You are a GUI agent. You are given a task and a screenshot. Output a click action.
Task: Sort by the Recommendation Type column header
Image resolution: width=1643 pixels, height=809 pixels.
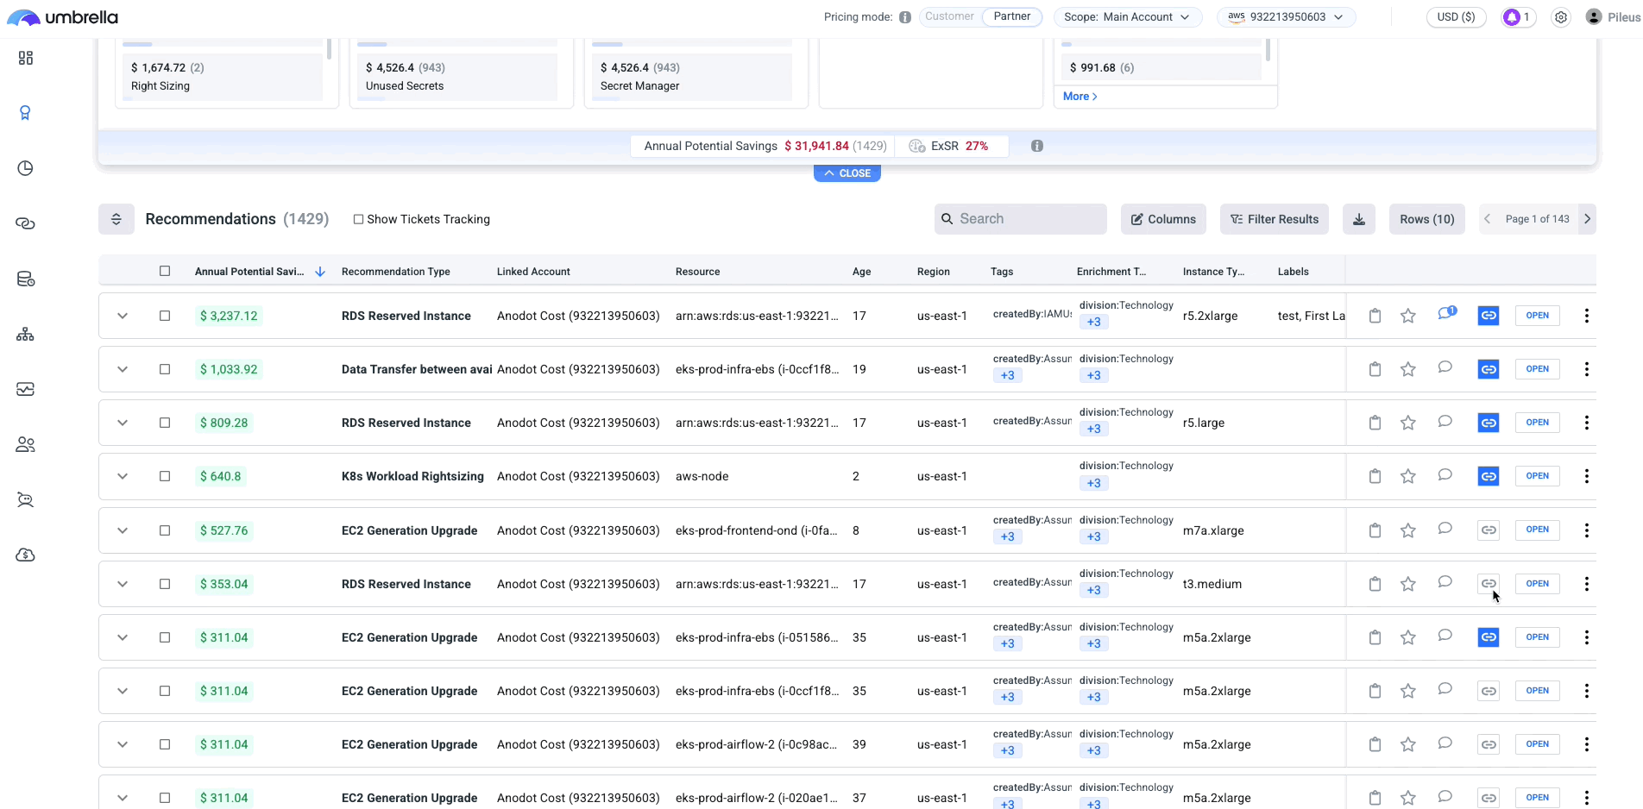click(396, 272)
